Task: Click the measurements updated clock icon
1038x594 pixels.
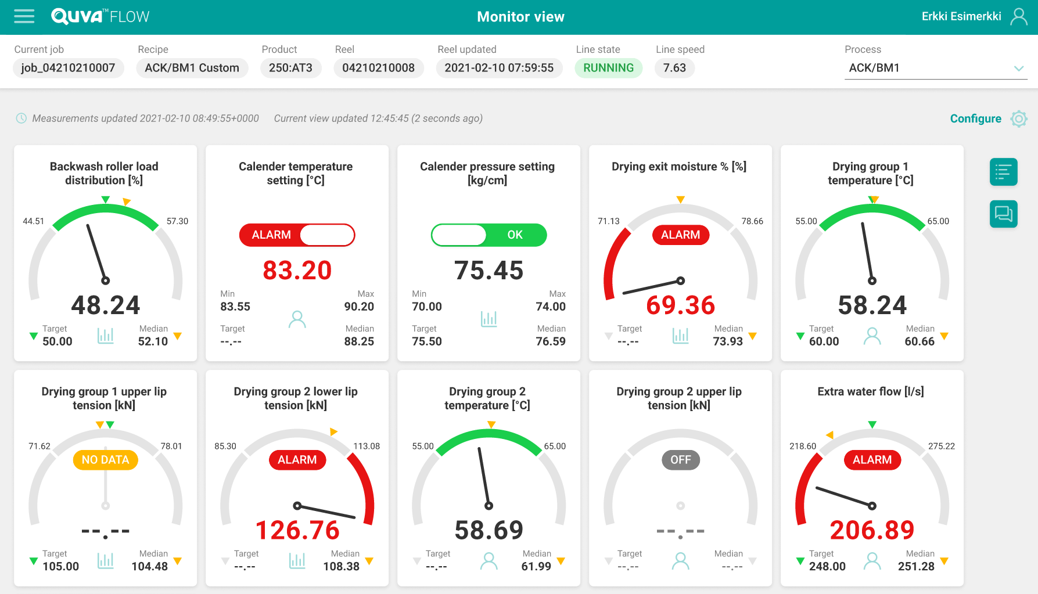Action: pos(21,118)
